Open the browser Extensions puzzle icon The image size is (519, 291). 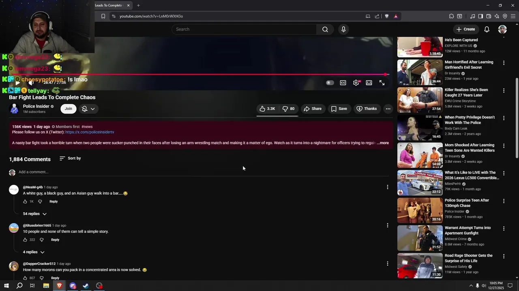pos(451,16)
